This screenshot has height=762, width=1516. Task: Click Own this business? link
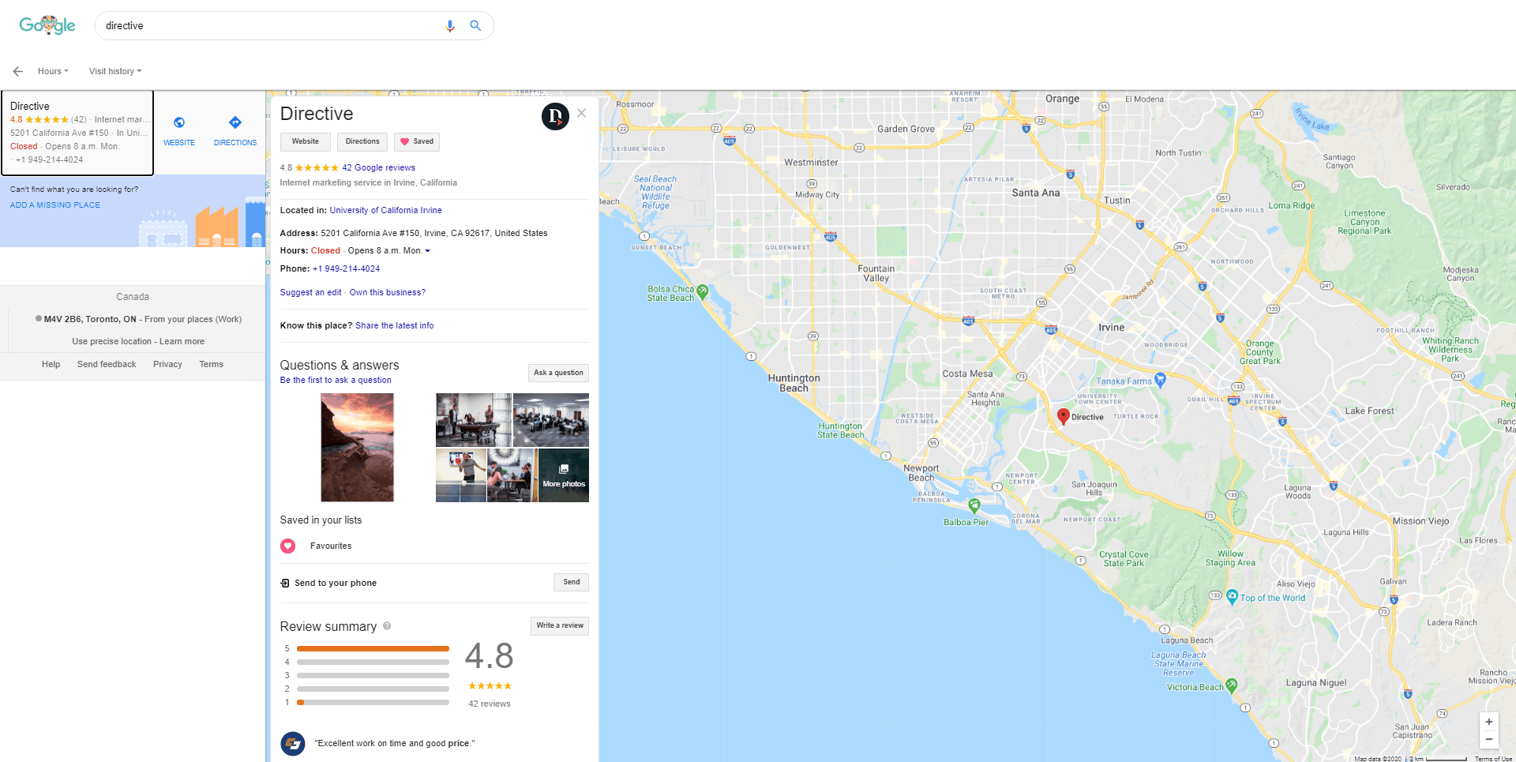click(x=388, y=292)
